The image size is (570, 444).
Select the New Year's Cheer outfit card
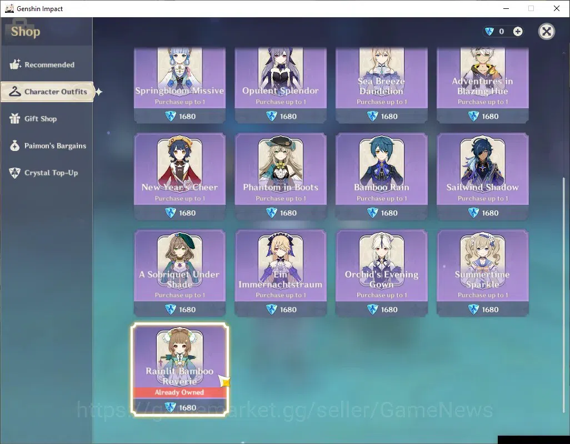pyautogui.click(x=179, y=176)
